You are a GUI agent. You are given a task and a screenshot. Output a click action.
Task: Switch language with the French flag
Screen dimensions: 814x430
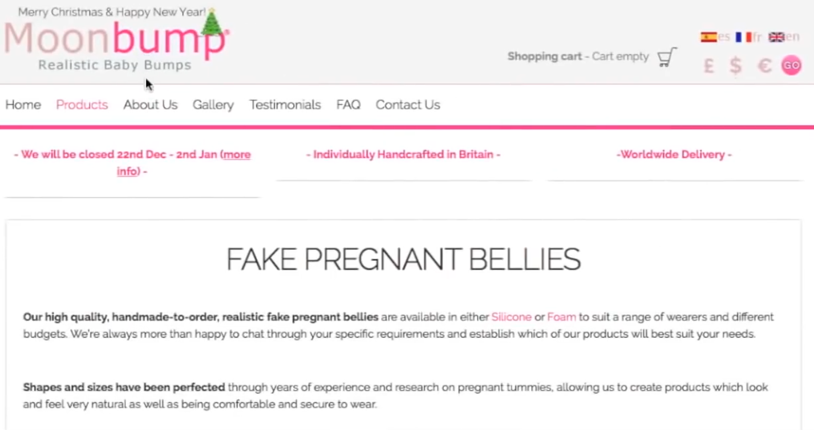click(743, 37)
